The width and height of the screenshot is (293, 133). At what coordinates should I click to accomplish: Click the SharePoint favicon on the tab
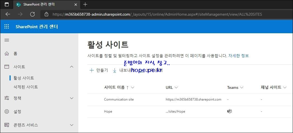[x=18, y=4]
